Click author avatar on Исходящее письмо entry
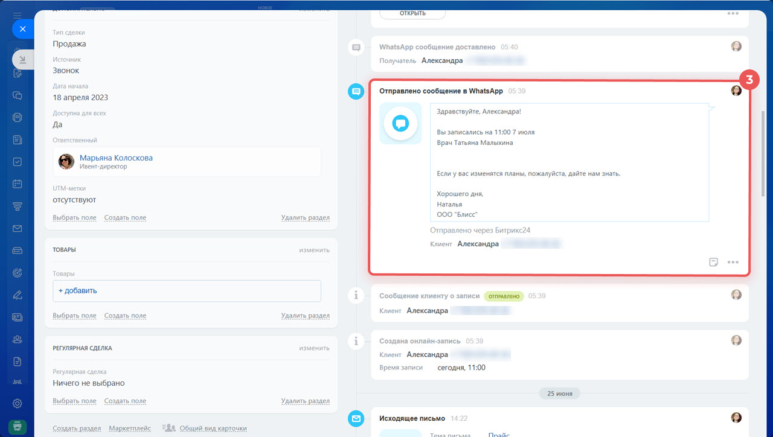The width and height of the screenshot is (773, 437). (736, 418)
